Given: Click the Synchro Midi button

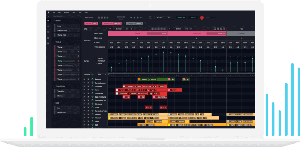Looking at the screenshot, I should coord(181,18).
